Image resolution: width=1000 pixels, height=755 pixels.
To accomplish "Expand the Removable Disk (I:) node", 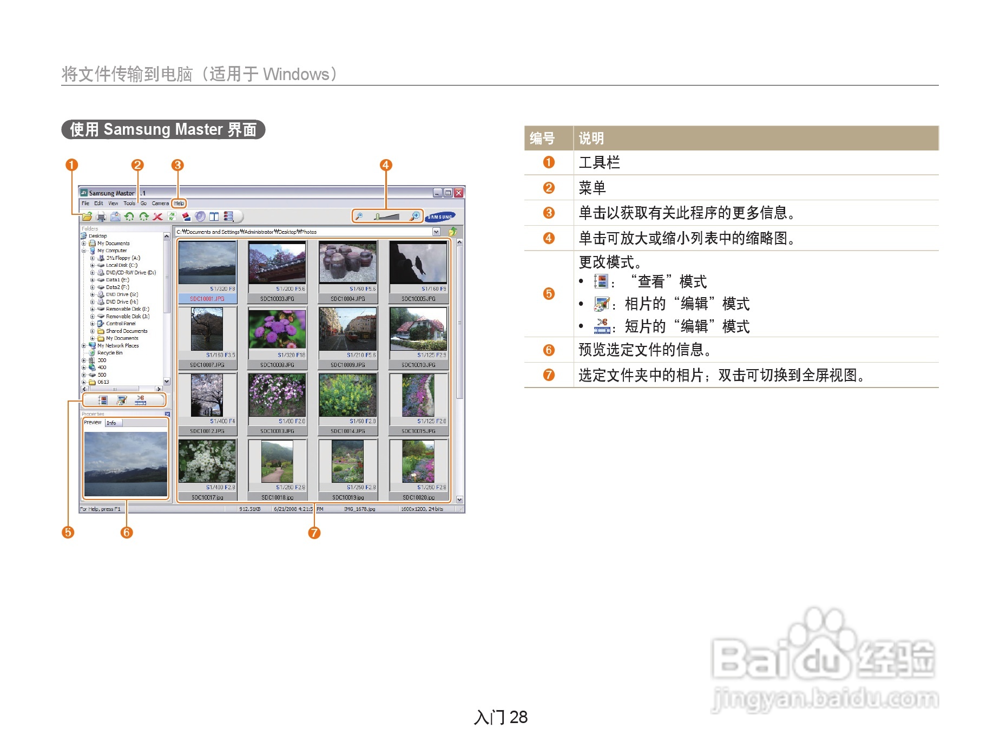I will point(93,308).
